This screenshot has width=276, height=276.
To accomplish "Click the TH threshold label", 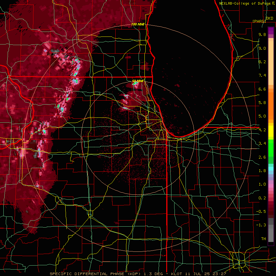I will click(263, 239).
